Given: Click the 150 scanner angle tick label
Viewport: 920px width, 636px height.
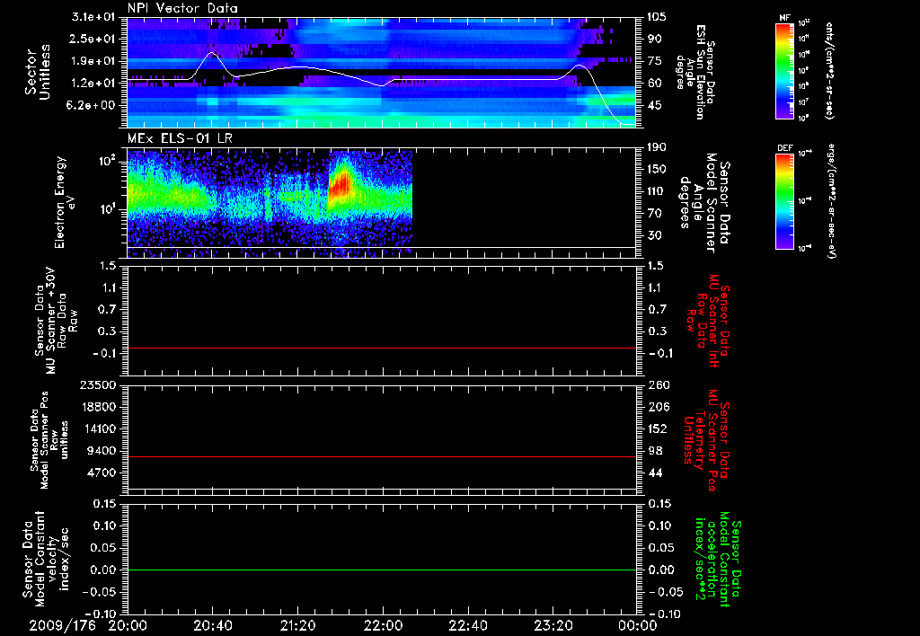Looking at the screenshot, I should click(x=657, y=170).
